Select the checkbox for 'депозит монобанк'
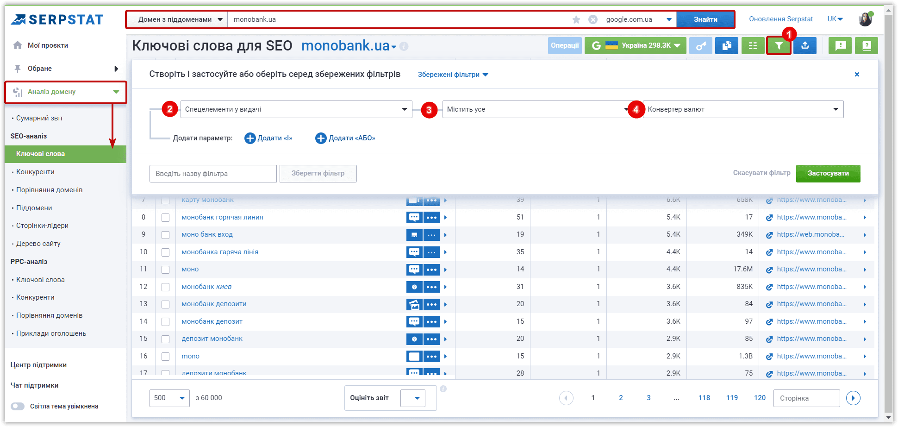The width and height of the screenshot is (898, 427). (x=165, y=339)
